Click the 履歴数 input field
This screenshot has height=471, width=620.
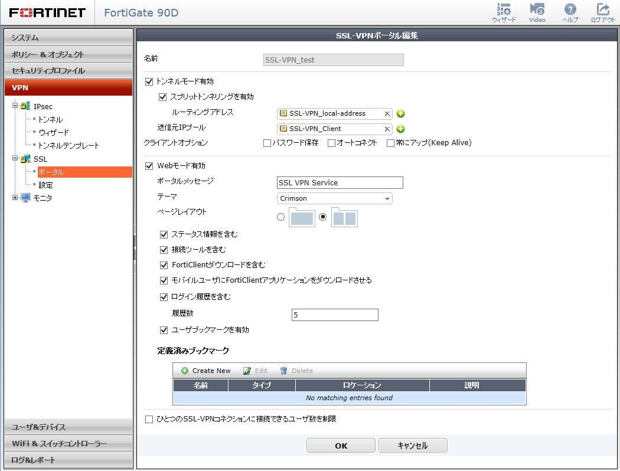point(335,315)
